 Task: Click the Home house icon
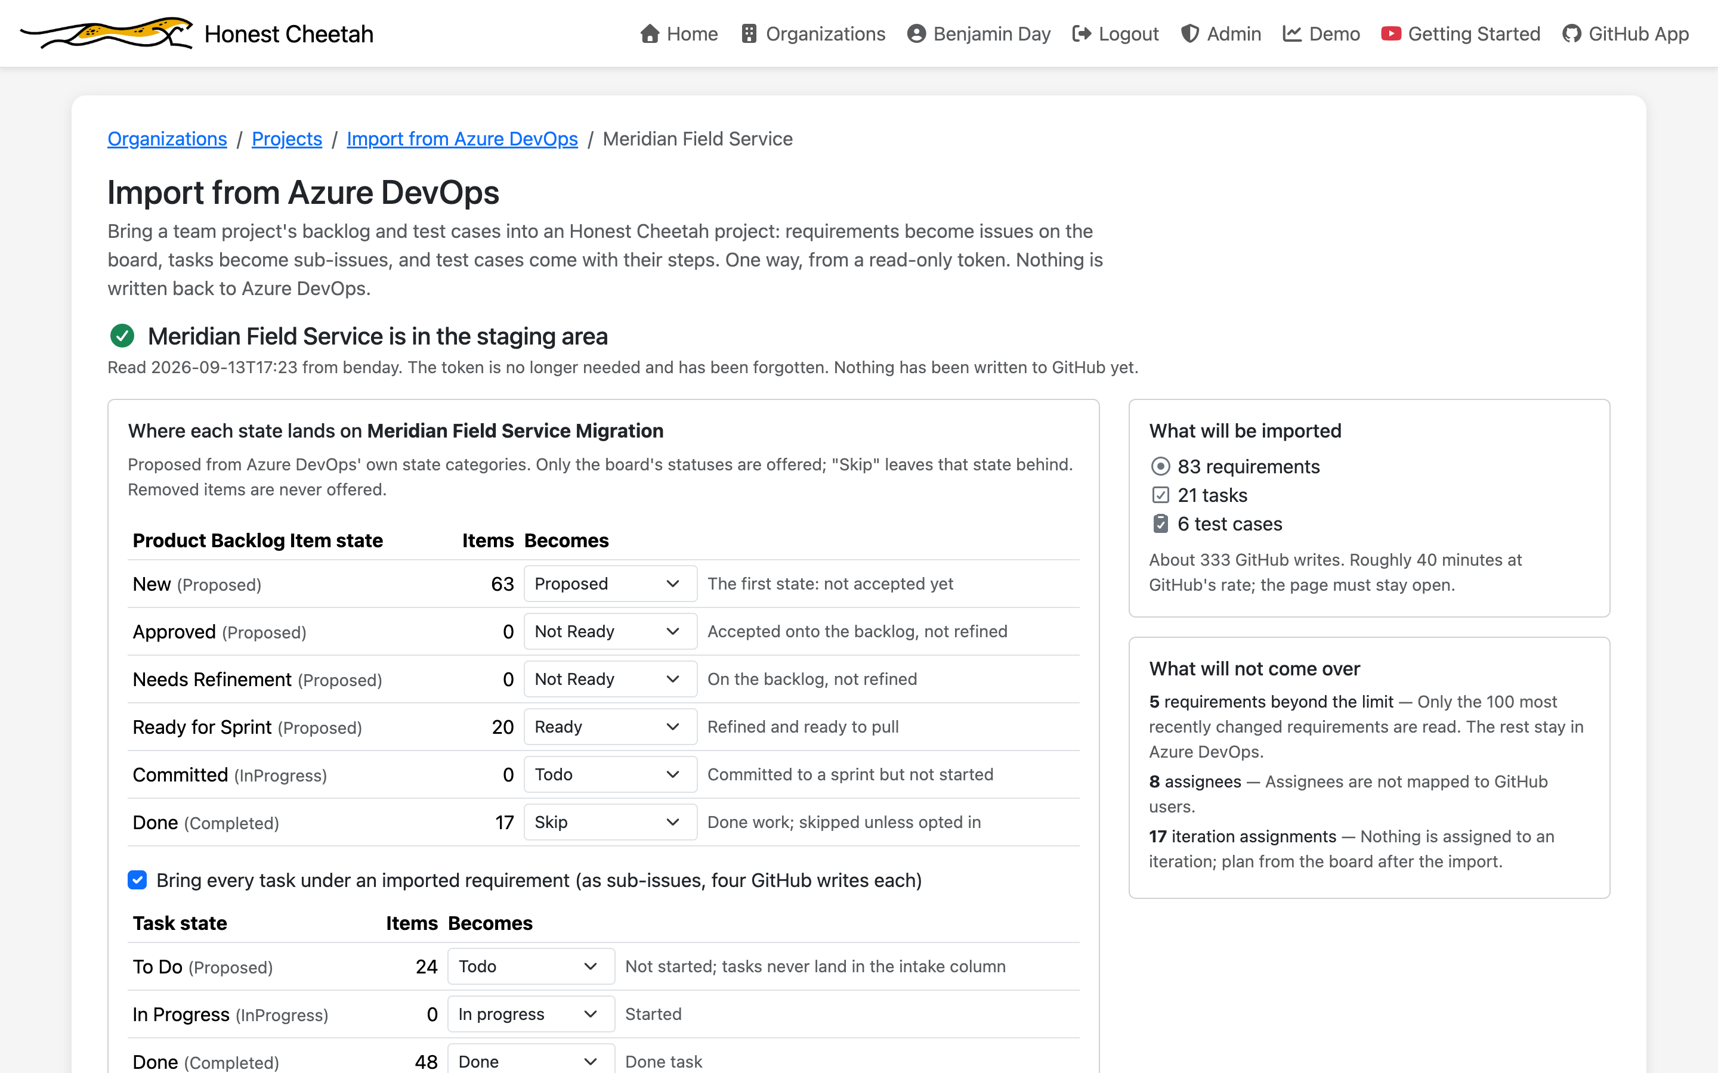[650, 34]
